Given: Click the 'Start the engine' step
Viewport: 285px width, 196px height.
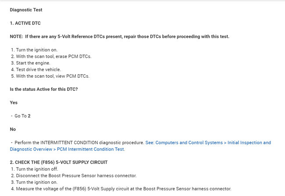Looking at the screenshot, I should (34, 63).
